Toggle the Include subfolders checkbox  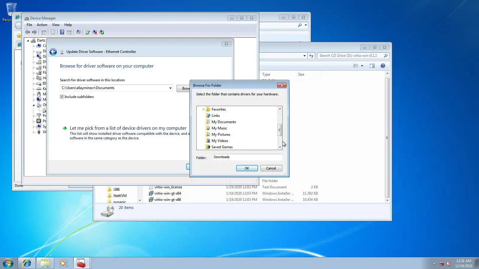(62, 97)
